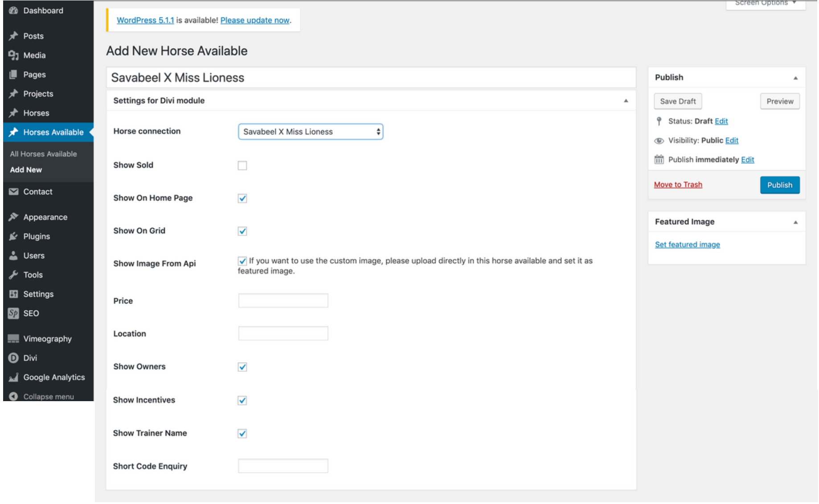Screen dimensions: 819x504
Task: Click the Price input field
Action: point(283,301)
